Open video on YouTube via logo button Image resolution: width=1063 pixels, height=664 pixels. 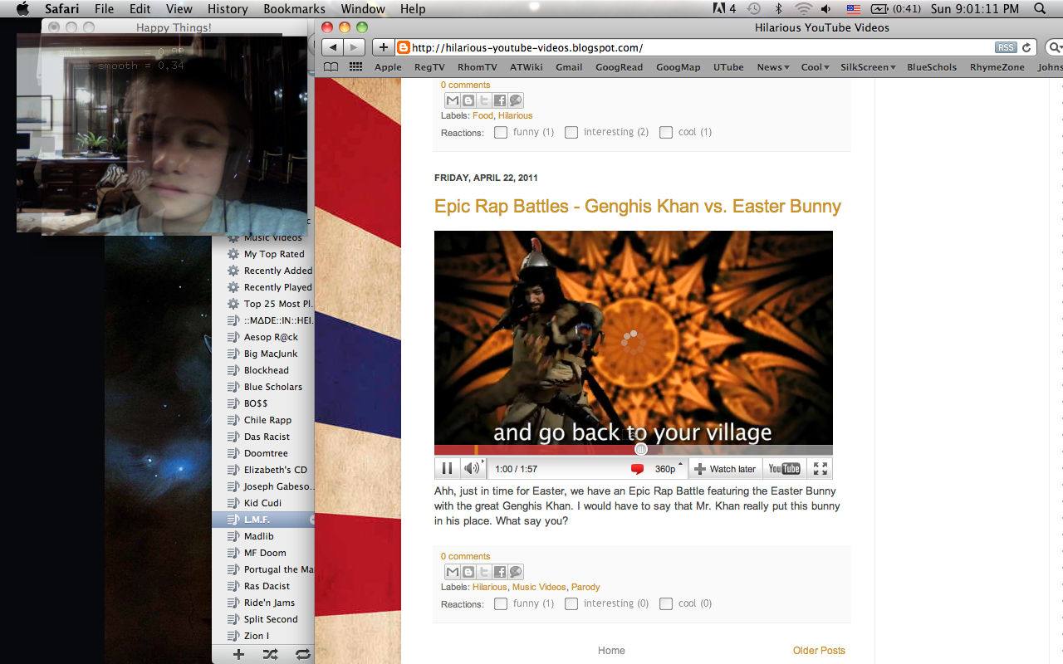coord(784,469)
